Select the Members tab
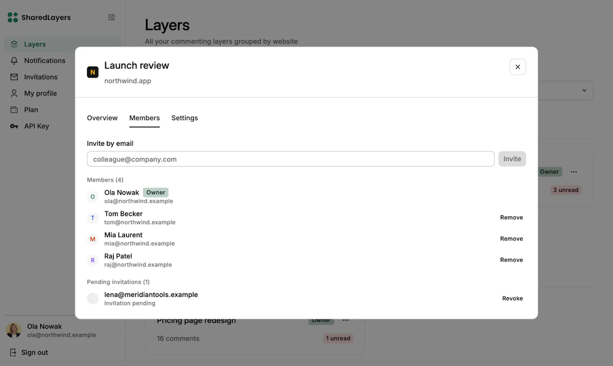 point(144,118)
